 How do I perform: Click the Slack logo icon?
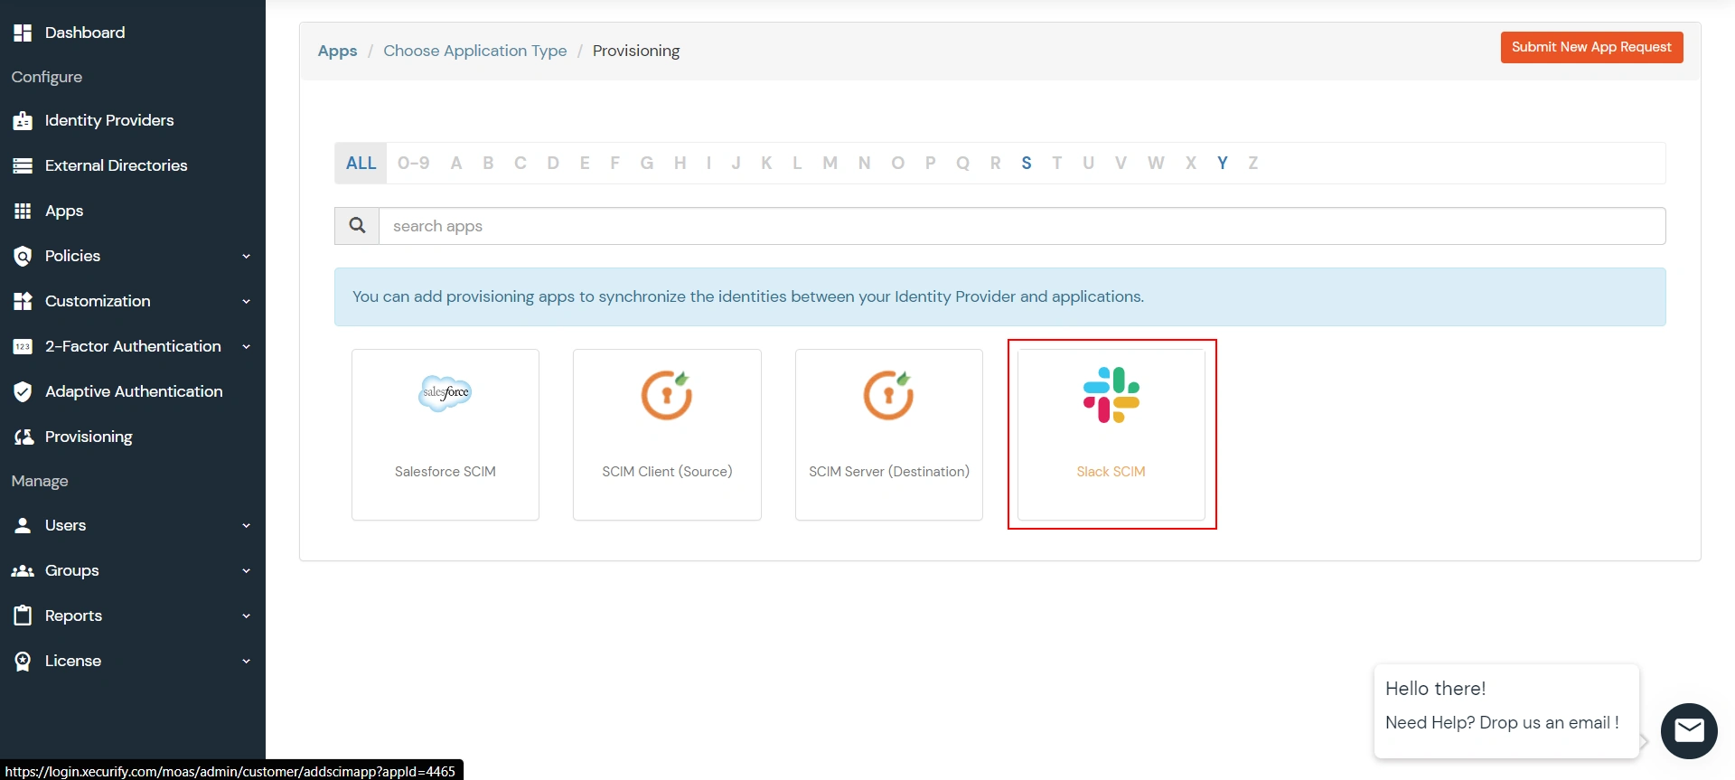[1111, 395]
